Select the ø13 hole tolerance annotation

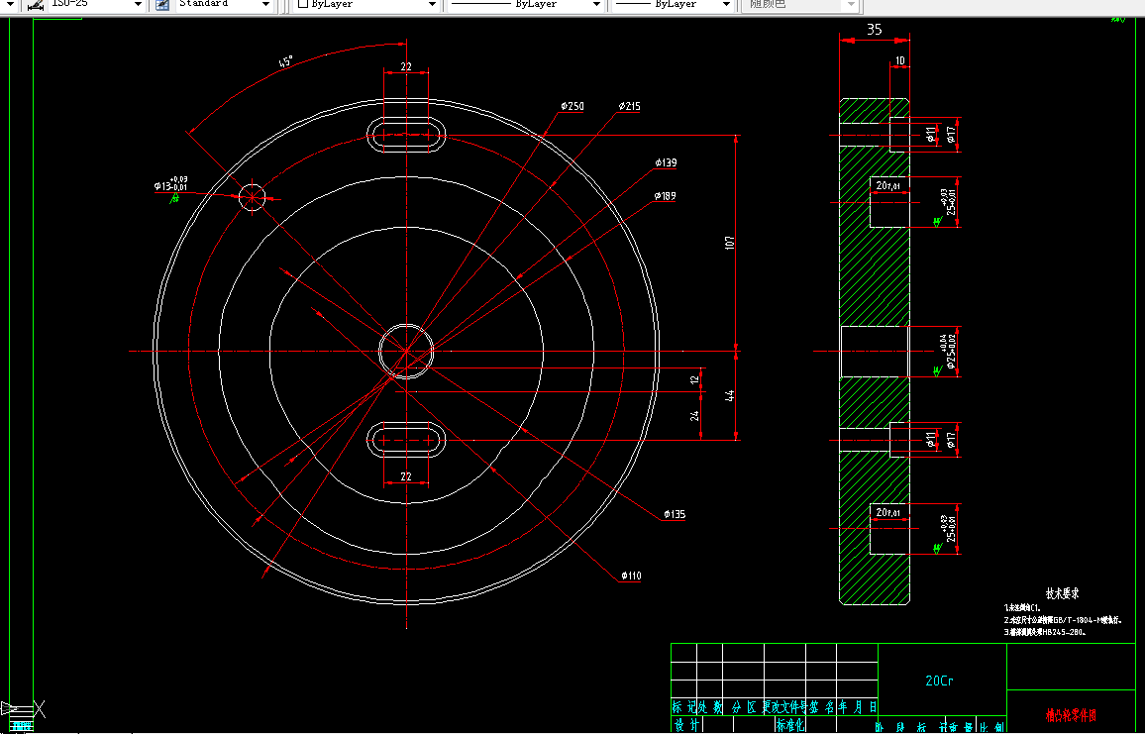point(171,183)
